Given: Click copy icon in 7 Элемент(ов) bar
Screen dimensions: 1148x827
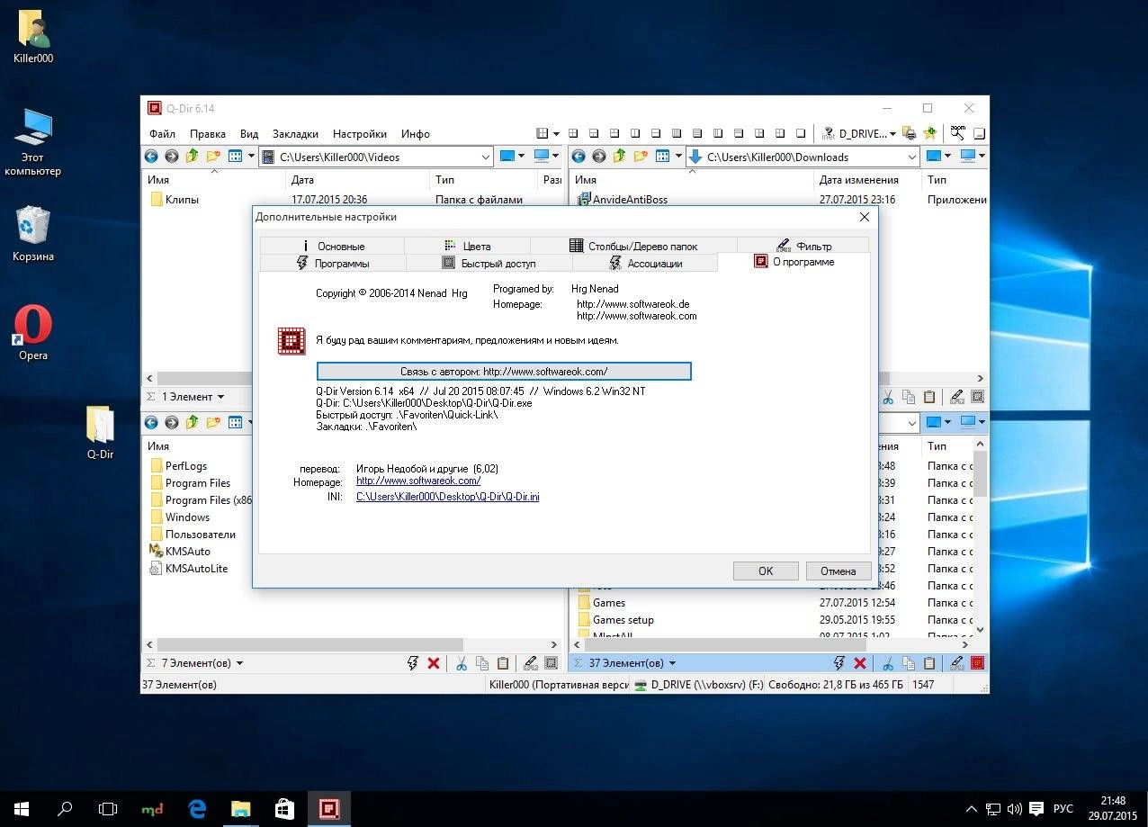Looking at the screenshot, I should point(481,663).
